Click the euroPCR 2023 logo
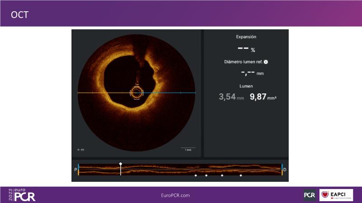 pyautogui.click(x=22, y=194)
